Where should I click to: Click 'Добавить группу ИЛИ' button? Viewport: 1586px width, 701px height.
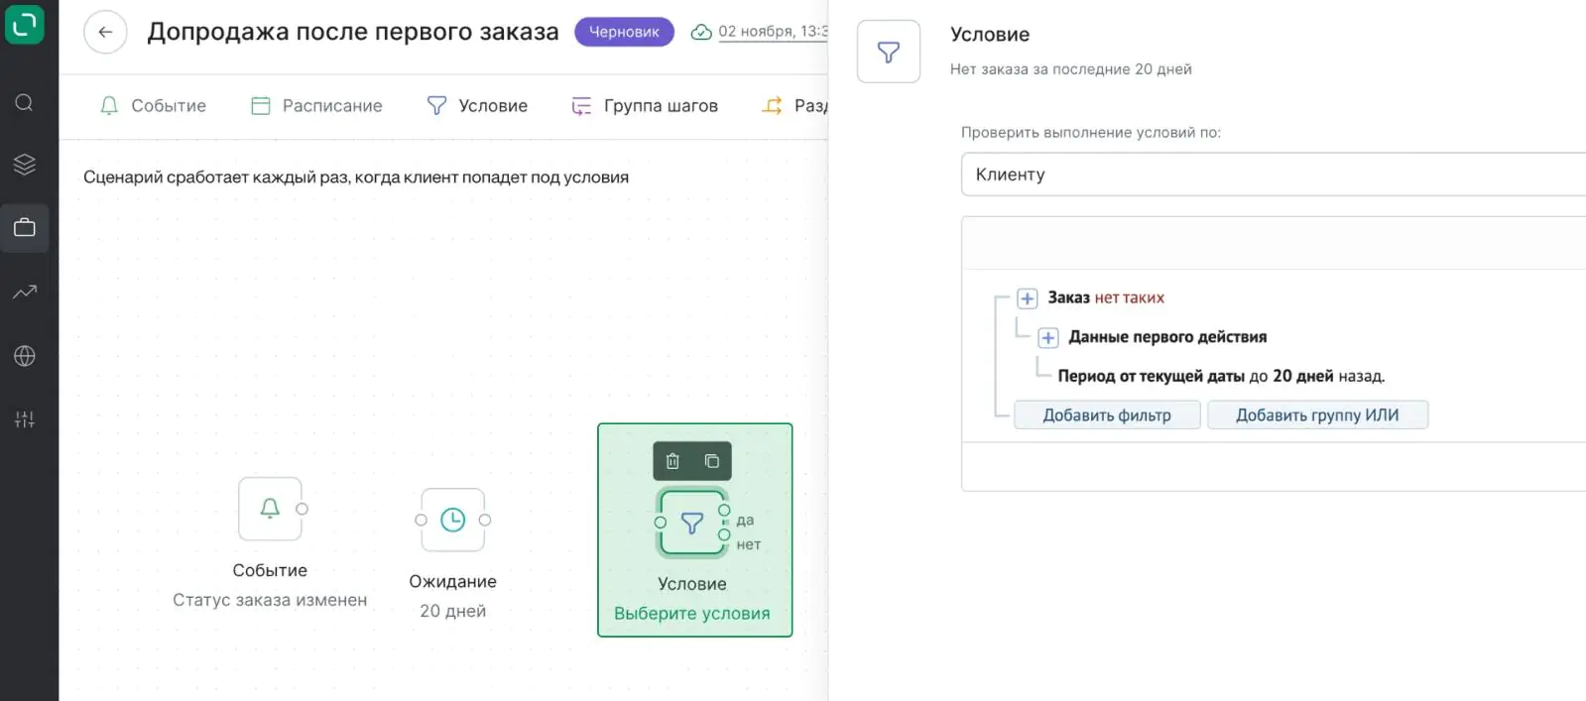(1317, 415)
